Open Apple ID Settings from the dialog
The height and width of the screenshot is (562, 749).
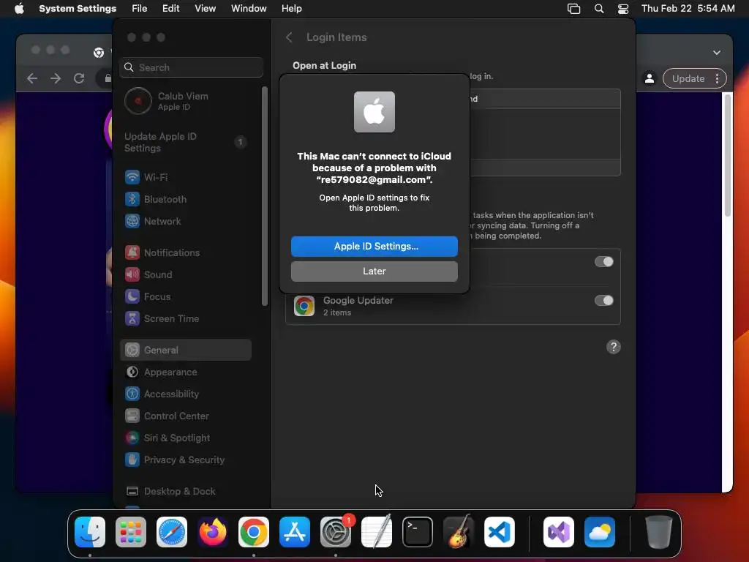374,246
